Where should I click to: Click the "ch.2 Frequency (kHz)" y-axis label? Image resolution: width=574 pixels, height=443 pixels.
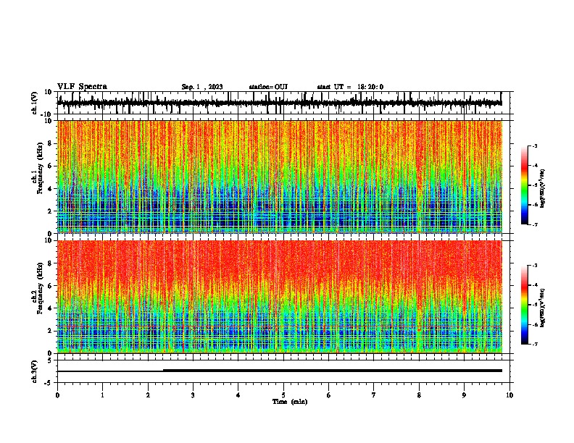pyautogui.click(x=37, y=288)
